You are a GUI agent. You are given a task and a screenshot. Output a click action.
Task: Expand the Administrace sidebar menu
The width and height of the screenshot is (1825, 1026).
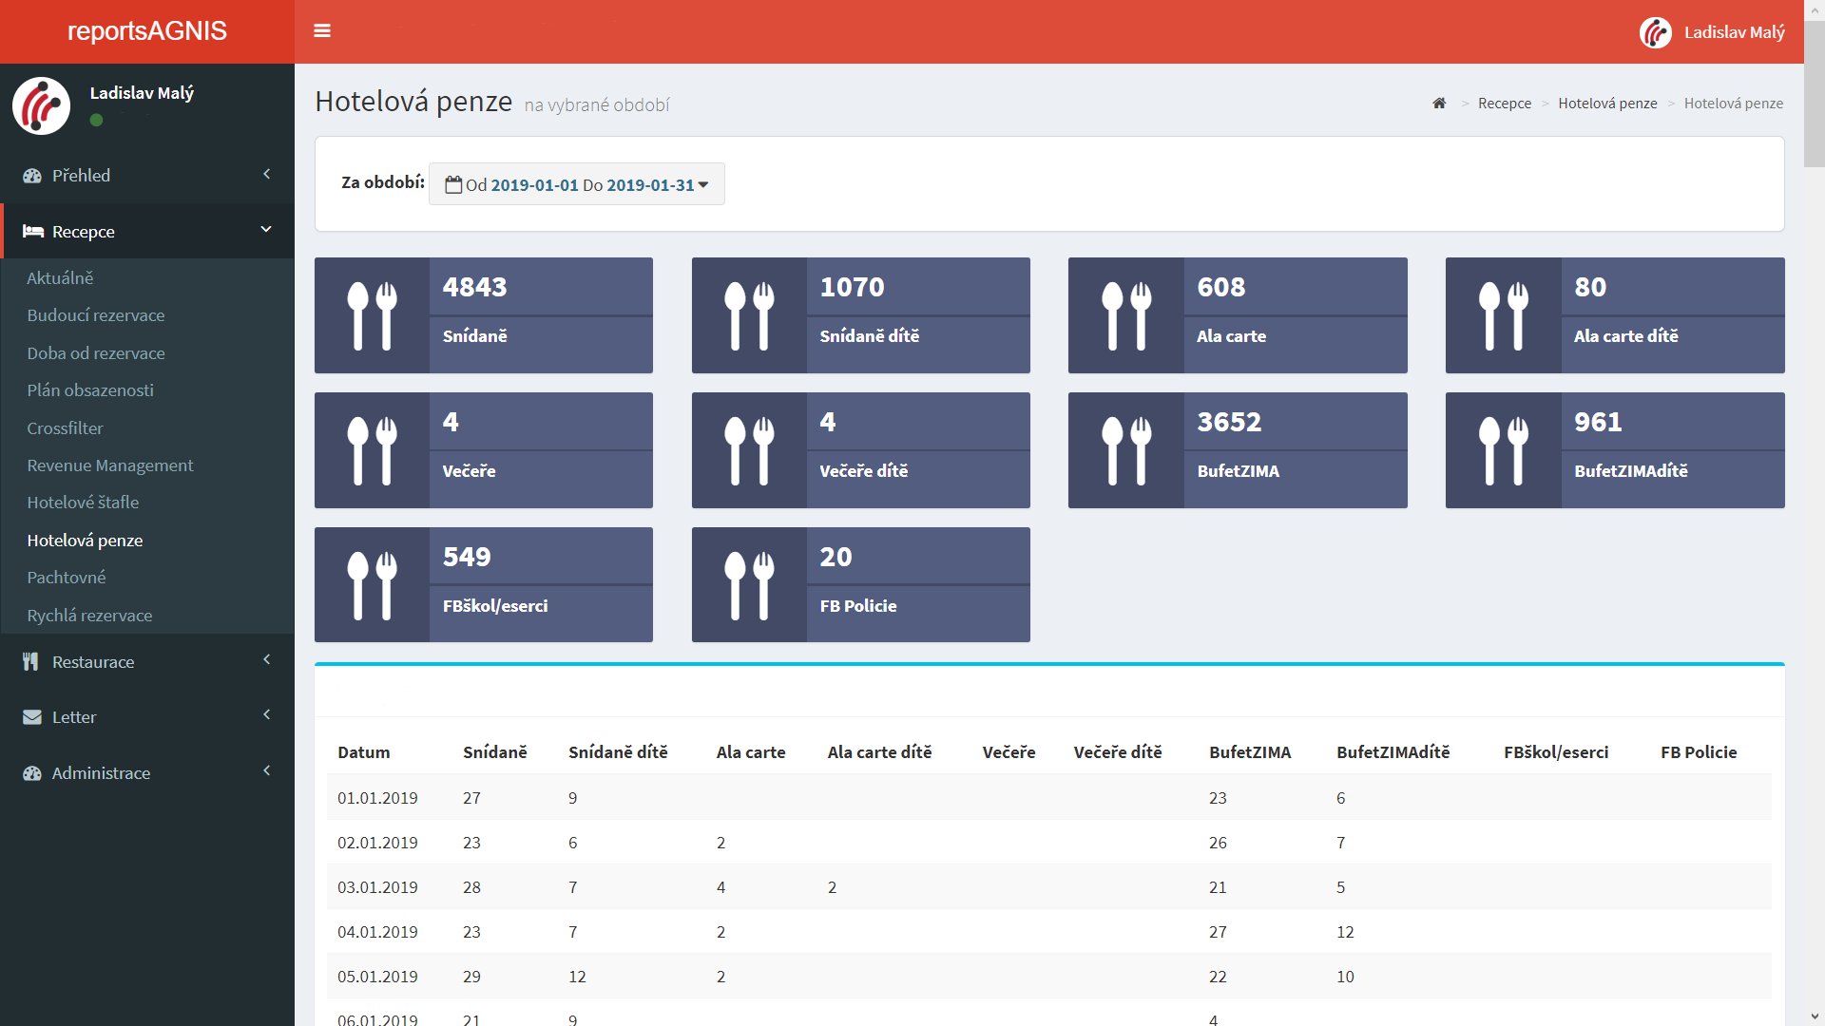(147, 773)
